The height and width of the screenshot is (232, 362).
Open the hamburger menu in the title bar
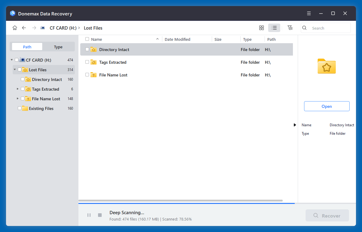point(309,13)
